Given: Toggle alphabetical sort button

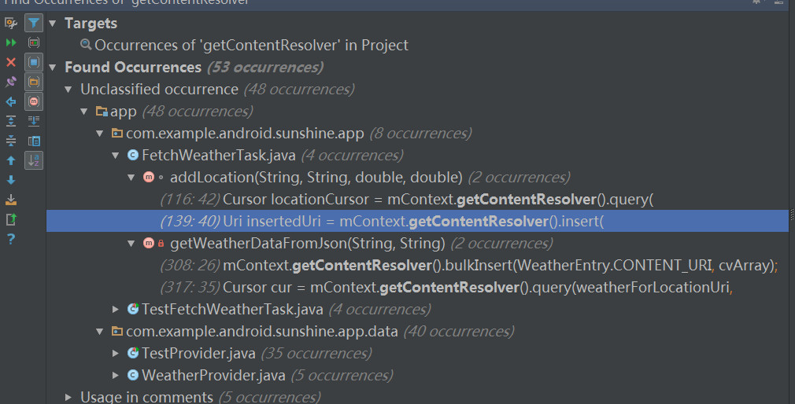Looking at the screenshot, I should (x=34, y=160).
